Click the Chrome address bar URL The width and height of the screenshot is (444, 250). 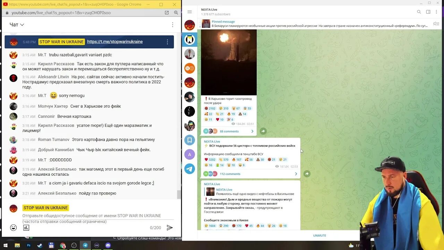pyautogui.click(x=61, y=13)
